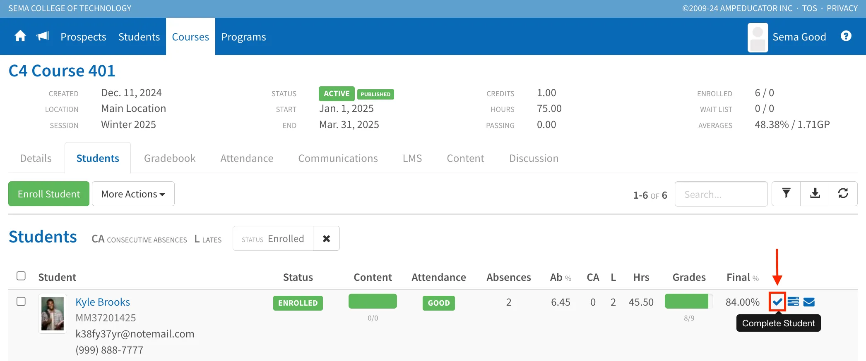
Task: Switch to the LMS tab
Action: [x=412, y=158]
